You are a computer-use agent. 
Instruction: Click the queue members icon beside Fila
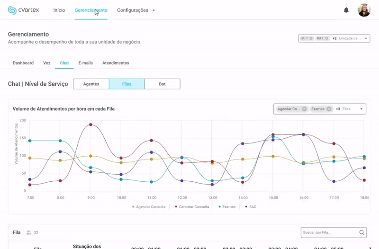(29, 232)
